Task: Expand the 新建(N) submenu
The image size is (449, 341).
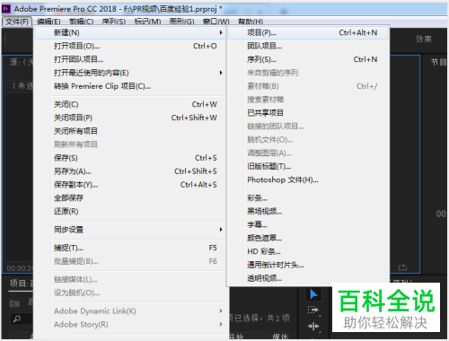Action: click(x=130, y=32)
